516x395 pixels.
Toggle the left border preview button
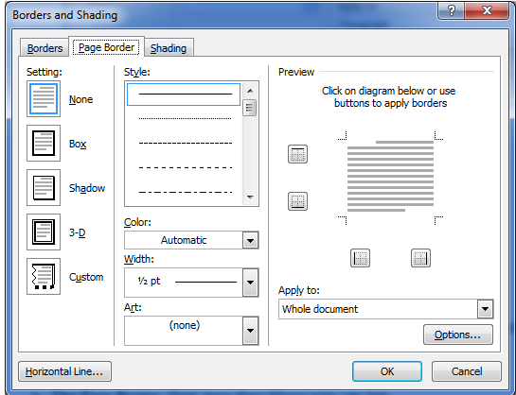coord(360,258)
